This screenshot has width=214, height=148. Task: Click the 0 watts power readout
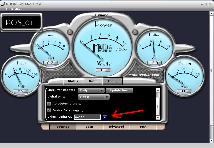(103, 70)
